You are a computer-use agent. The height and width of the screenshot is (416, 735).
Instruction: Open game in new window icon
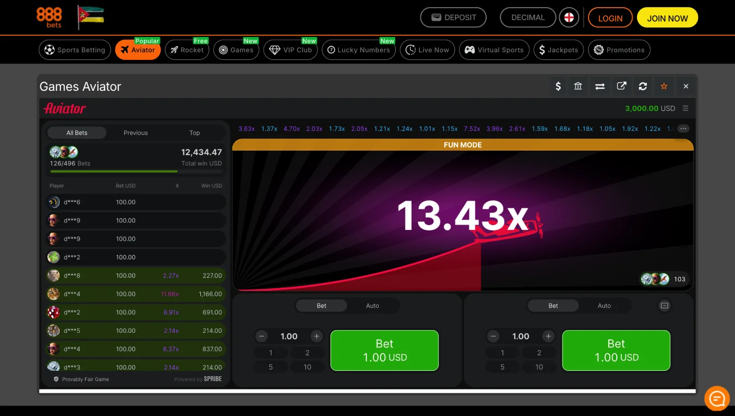(621, 86)
